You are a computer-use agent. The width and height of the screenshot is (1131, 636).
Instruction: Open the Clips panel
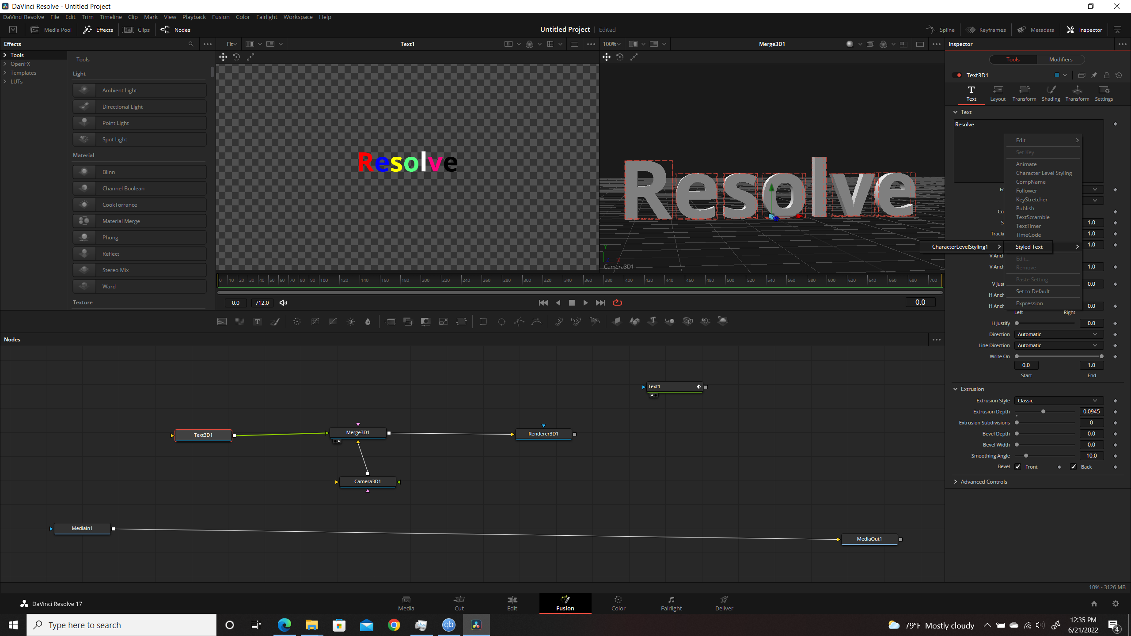click(137, 30)
